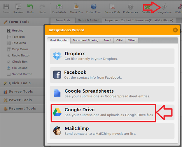This screenshot has height=147, width=182.
Task: Choose the Google Drive integration
Action: pyautogui.click(x=112, y=113)
